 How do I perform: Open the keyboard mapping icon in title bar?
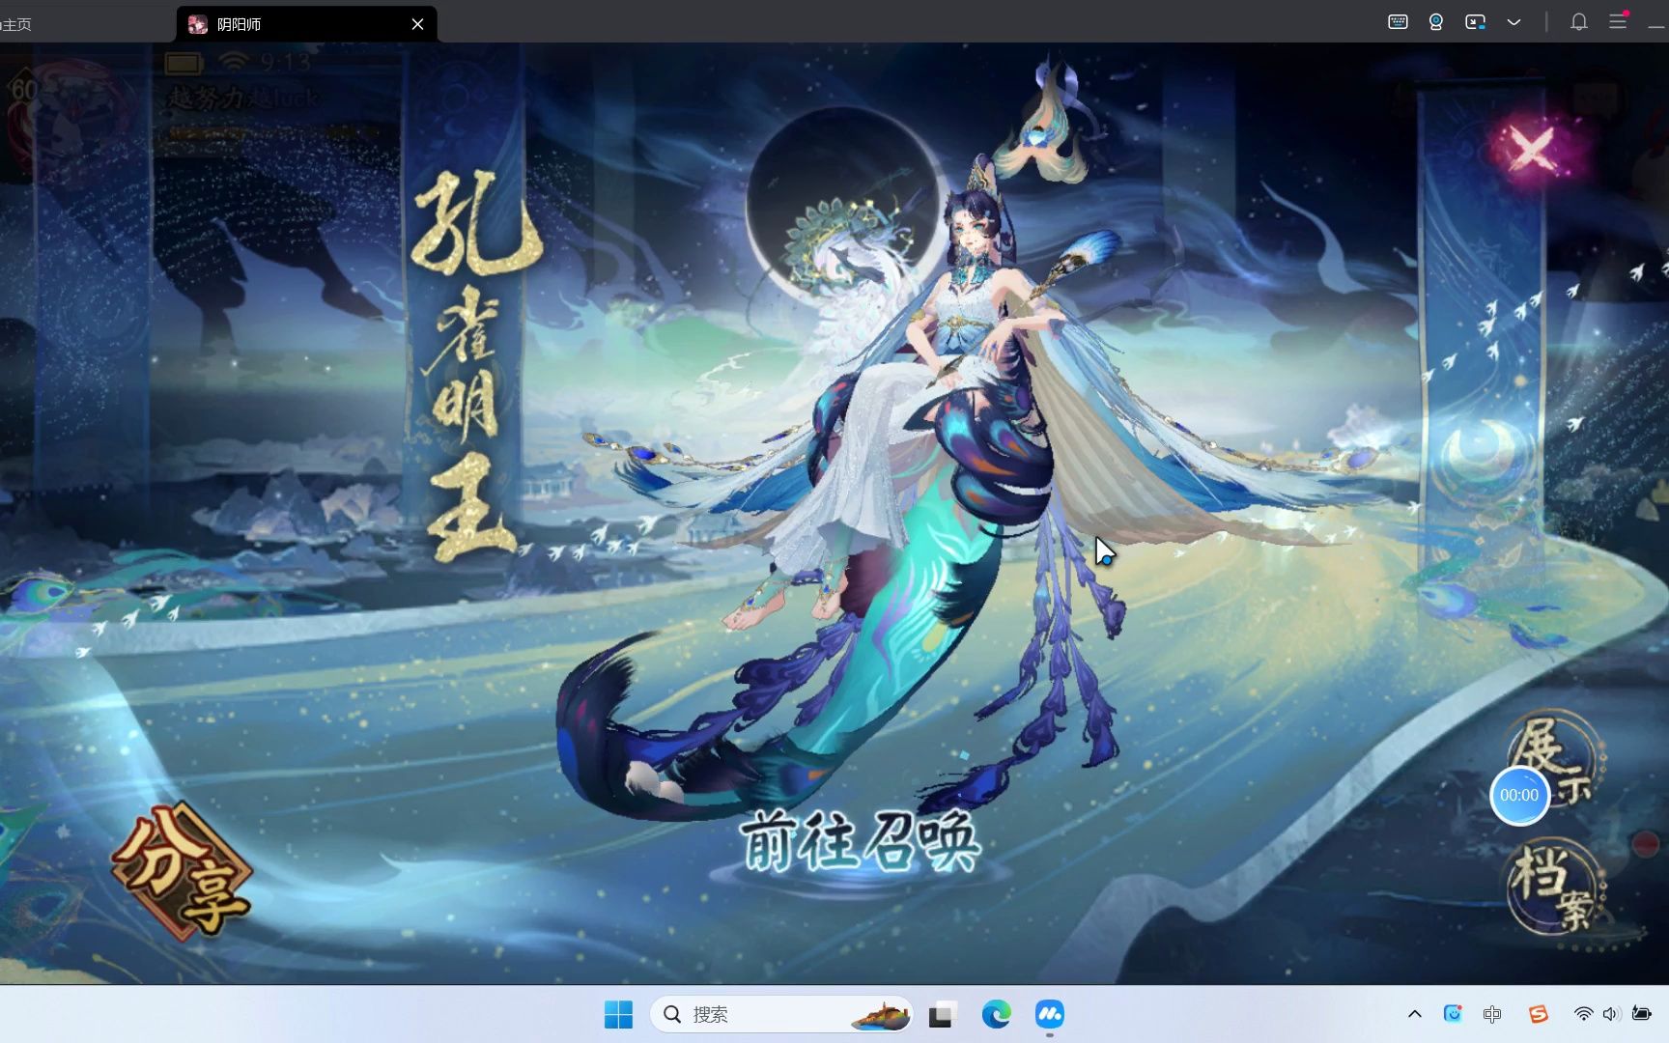(1398, 22)
